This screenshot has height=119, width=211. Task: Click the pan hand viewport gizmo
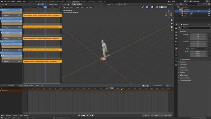[x=172, y=23]
